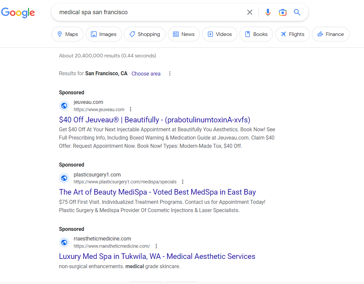Click the jeuveau.com site name
Image resolution: width=364 pixels, height=284 pixels.
pyautogui.click(x=88, y=102)
